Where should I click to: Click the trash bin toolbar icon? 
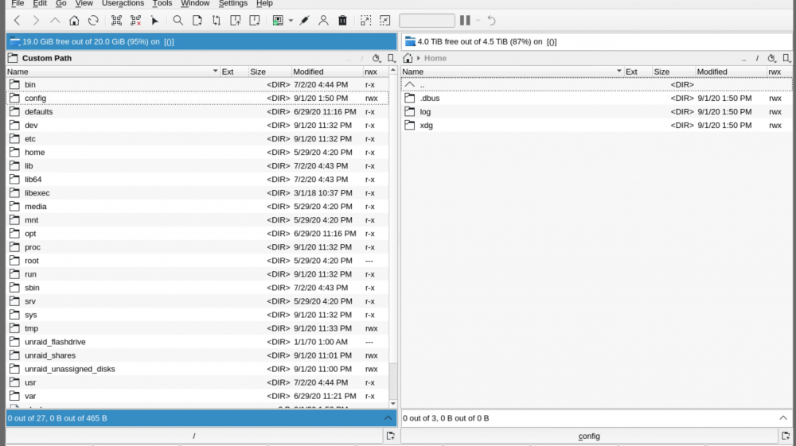pyautogui.click(x=342, y=21)
